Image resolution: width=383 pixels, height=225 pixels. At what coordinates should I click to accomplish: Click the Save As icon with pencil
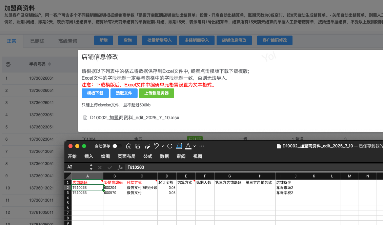(147, 146)
